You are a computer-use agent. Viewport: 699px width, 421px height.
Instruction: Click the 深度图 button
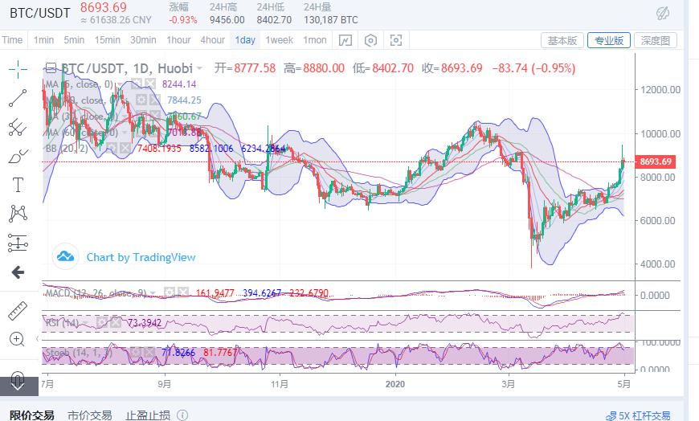656,41
